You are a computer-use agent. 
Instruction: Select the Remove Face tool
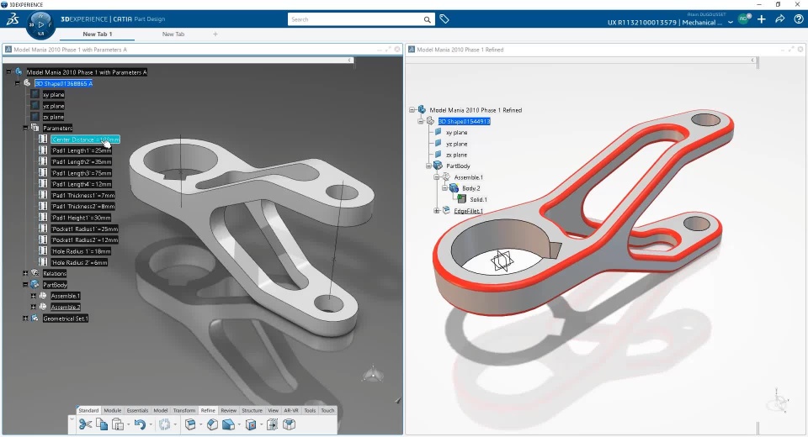click(251, 424)
